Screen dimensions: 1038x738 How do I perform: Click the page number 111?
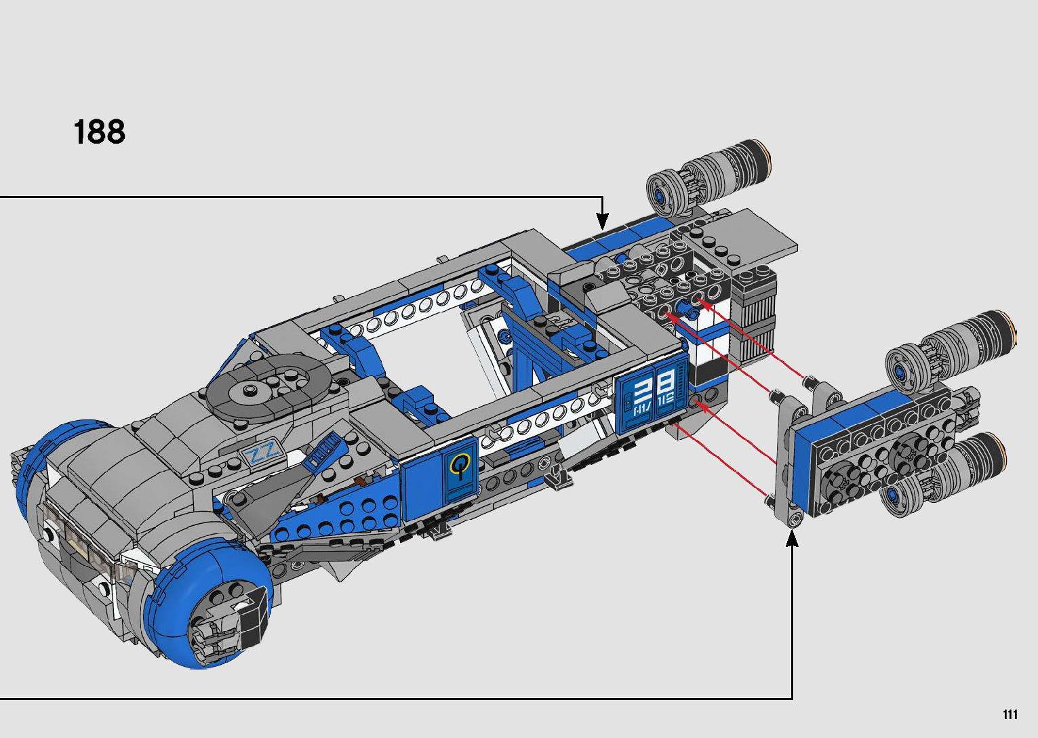tap(1010, 715)
